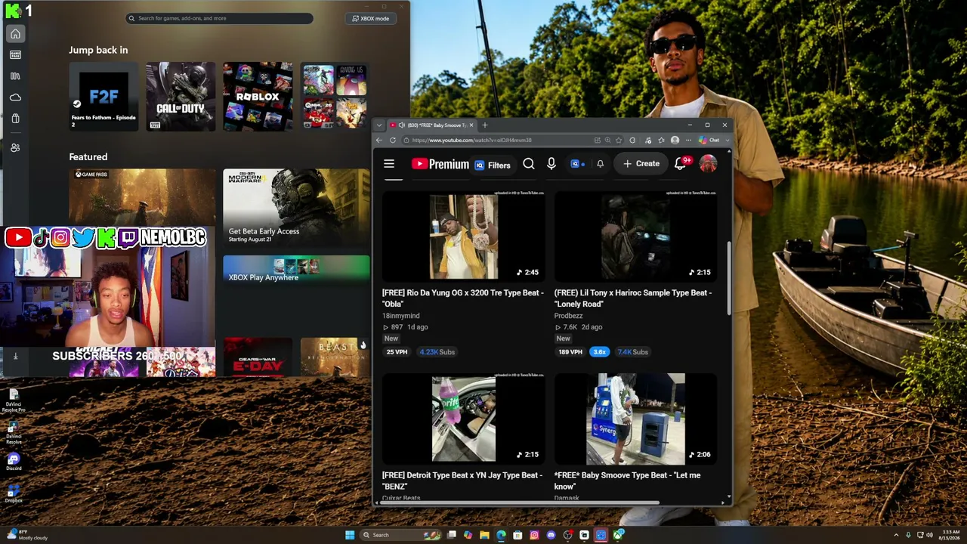
Task: Click the zoom icon in the address bar
Action: click(607, 140)
